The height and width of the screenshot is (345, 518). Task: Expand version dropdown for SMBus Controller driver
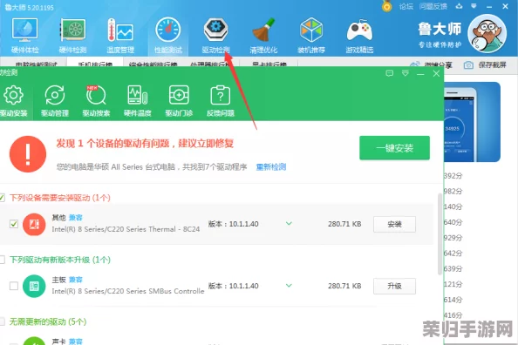[x=289, y=285]
